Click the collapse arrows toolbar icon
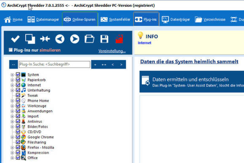The width and height of the screenshot is (244, 163). coord(45,39)
